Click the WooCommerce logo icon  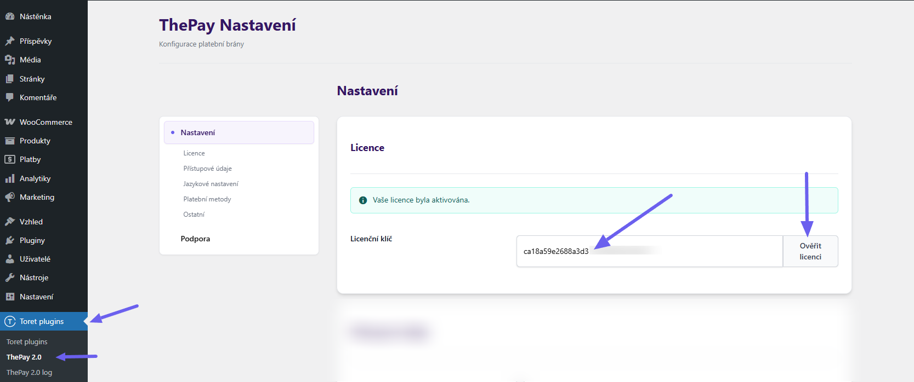point(10,122)
